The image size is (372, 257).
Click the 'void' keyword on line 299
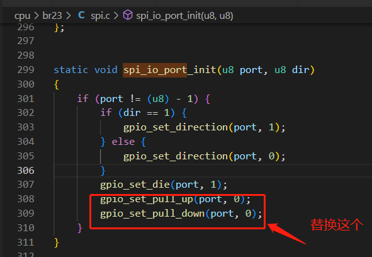click(x=106, y=70)
